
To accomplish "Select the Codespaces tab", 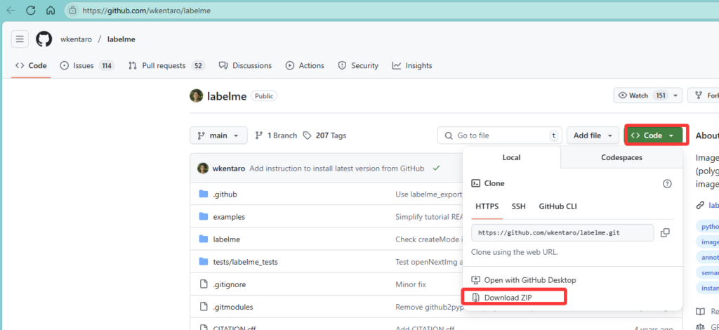I will (x=621, y=157).
